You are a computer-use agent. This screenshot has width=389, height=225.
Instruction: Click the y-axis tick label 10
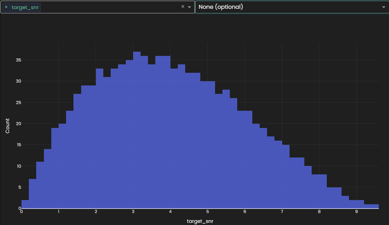click(x=19, y=166)
